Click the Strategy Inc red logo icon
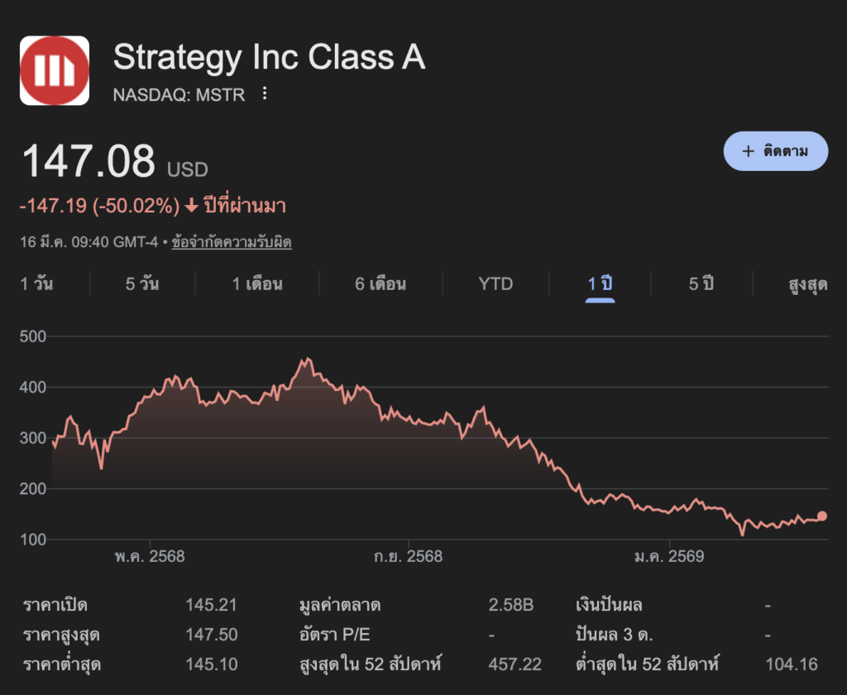This screenshot has width=847, height=695. click(55, 70)
